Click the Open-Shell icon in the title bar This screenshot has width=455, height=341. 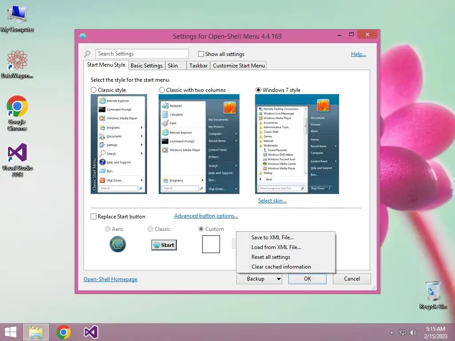(x=83, y=36)
